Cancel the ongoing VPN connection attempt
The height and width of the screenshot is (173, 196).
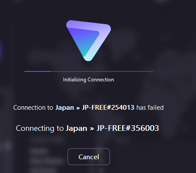coord(89,157)
